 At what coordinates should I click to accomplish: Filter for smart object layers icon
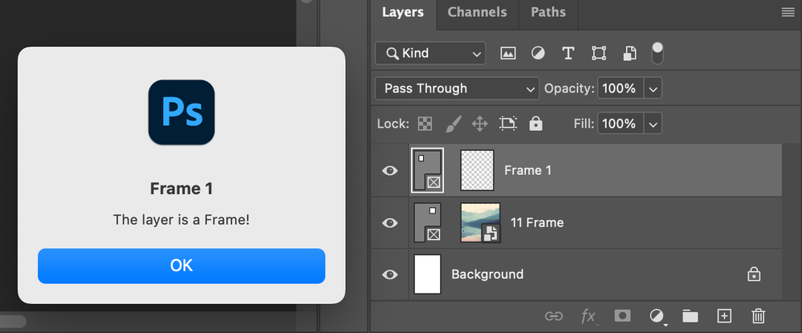630,54
